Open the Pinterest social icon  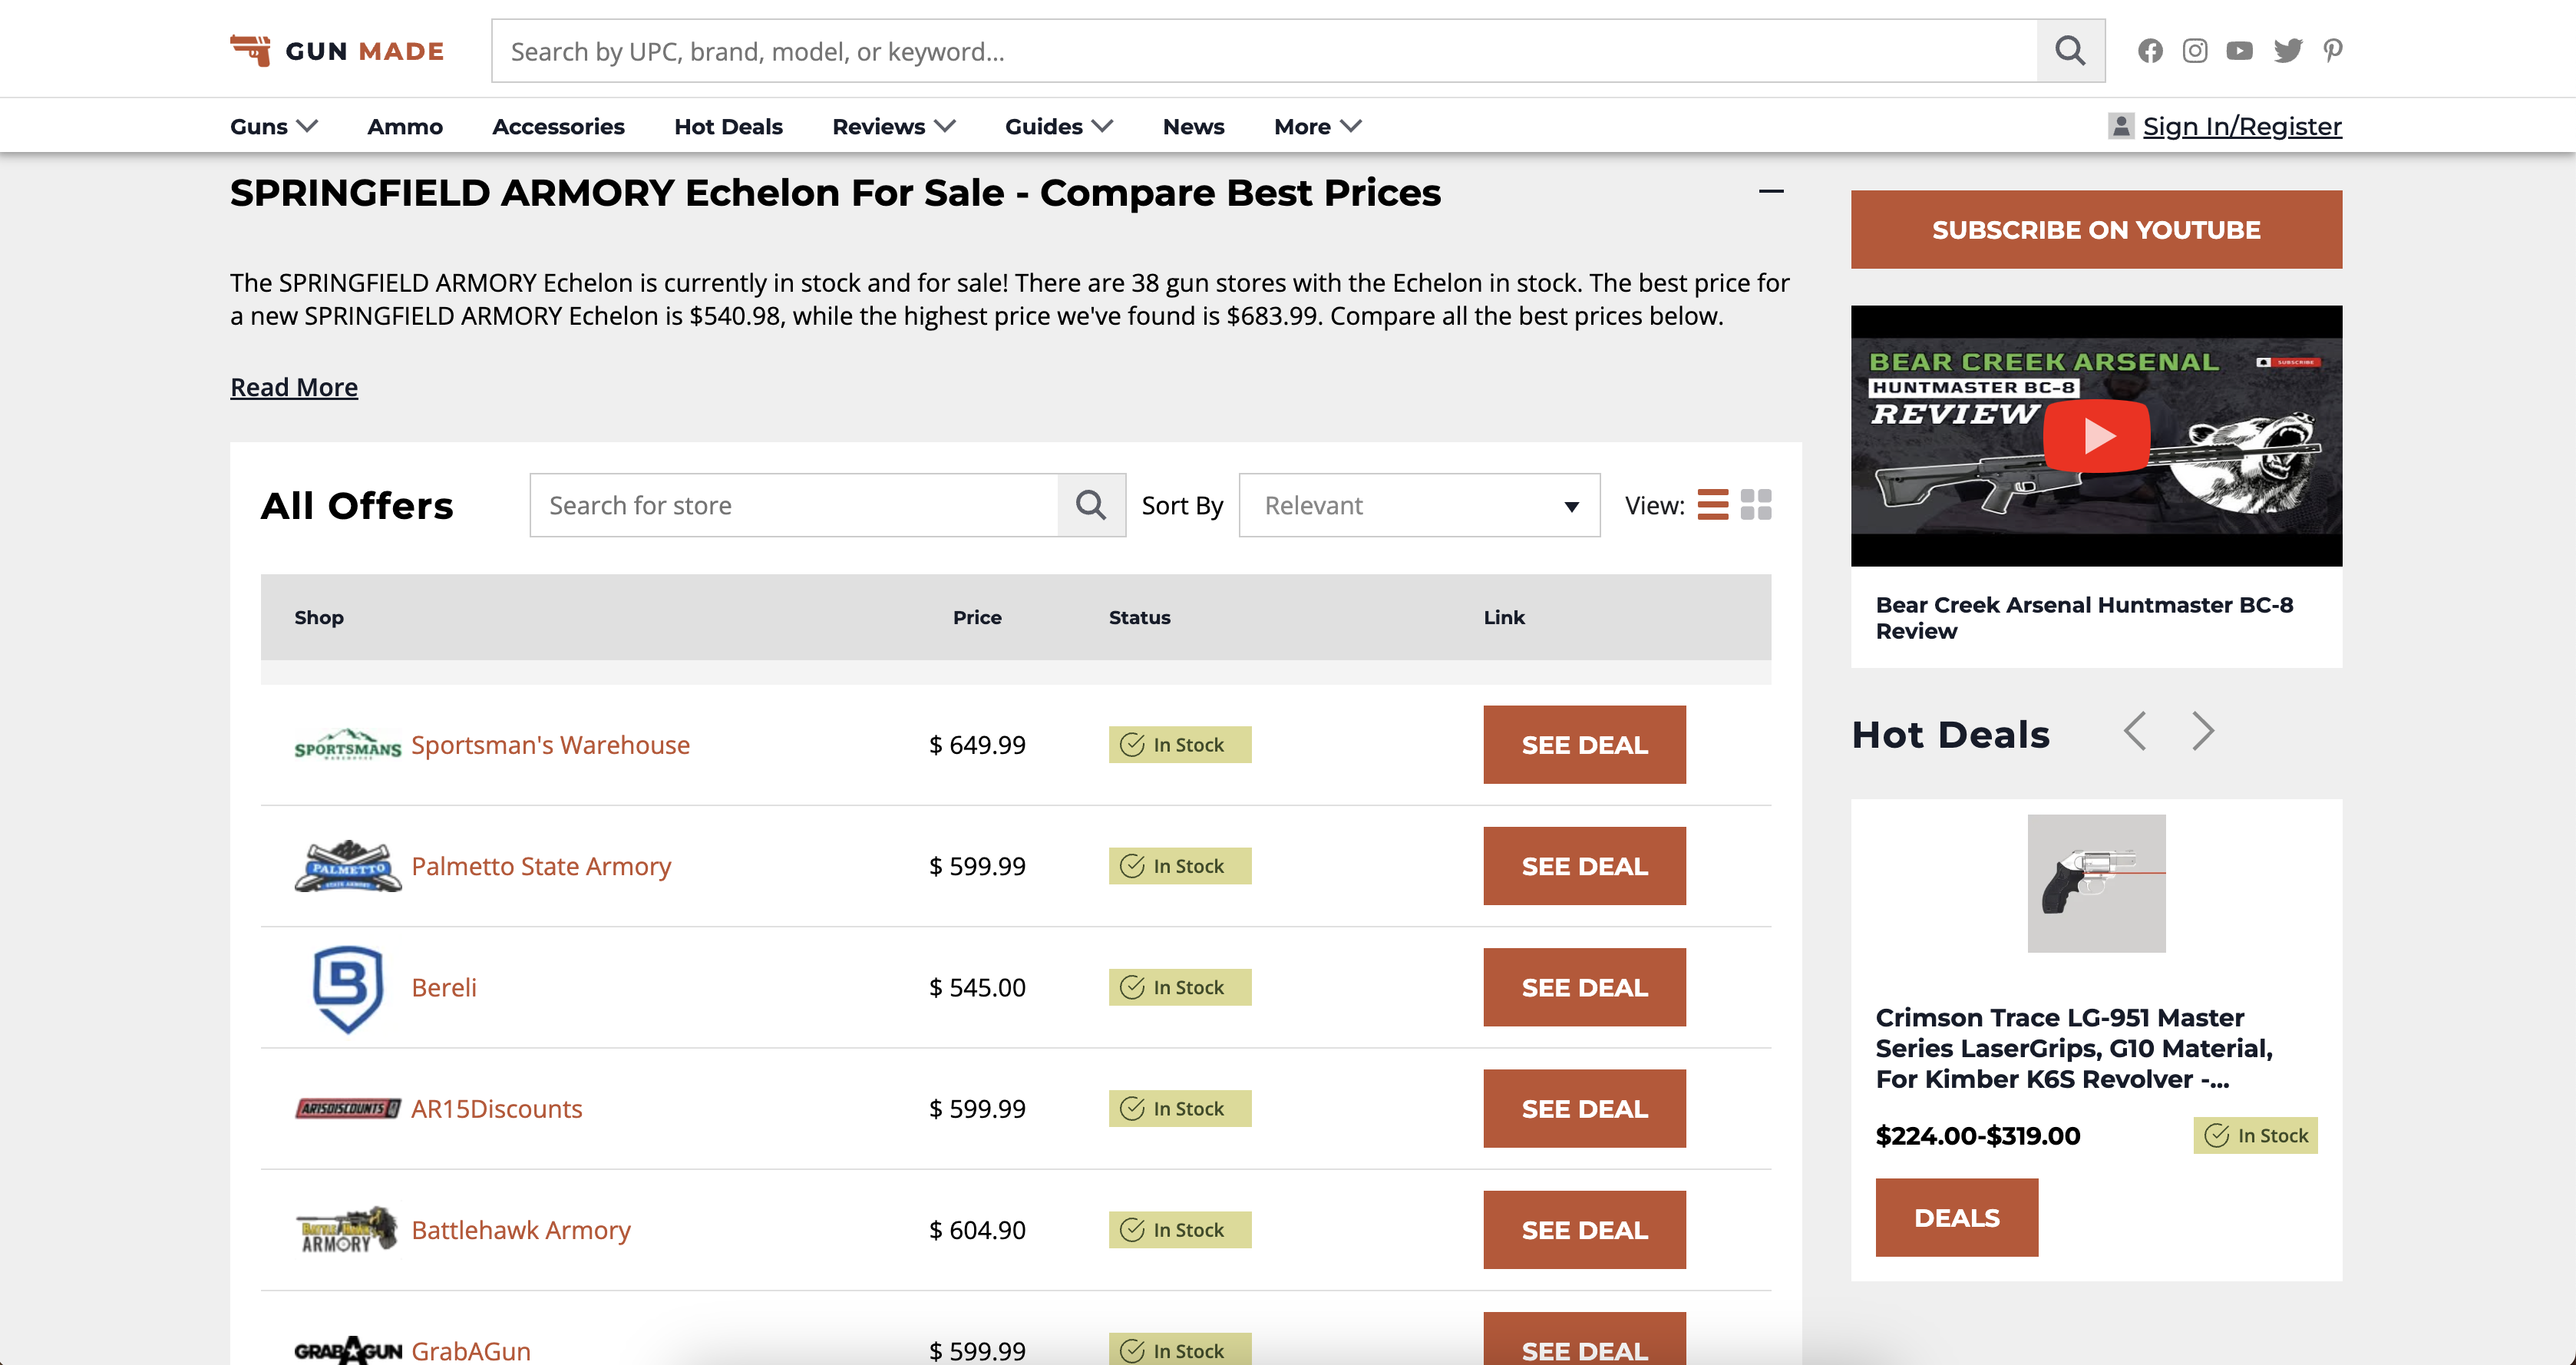[2333, 51]
